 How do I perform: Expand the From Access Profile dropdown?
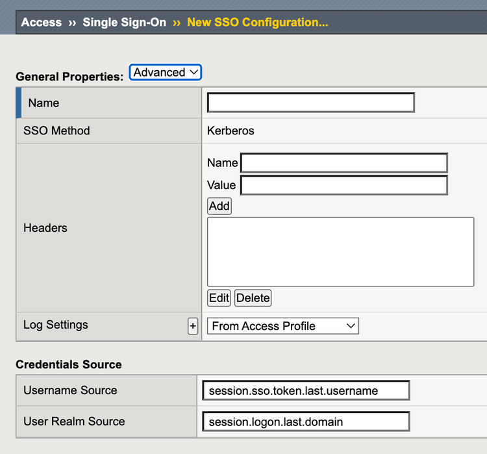282,326
